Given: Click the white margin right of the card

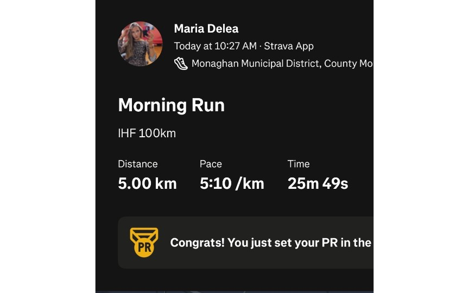Looking at the screenshot, I should [421, 146].
